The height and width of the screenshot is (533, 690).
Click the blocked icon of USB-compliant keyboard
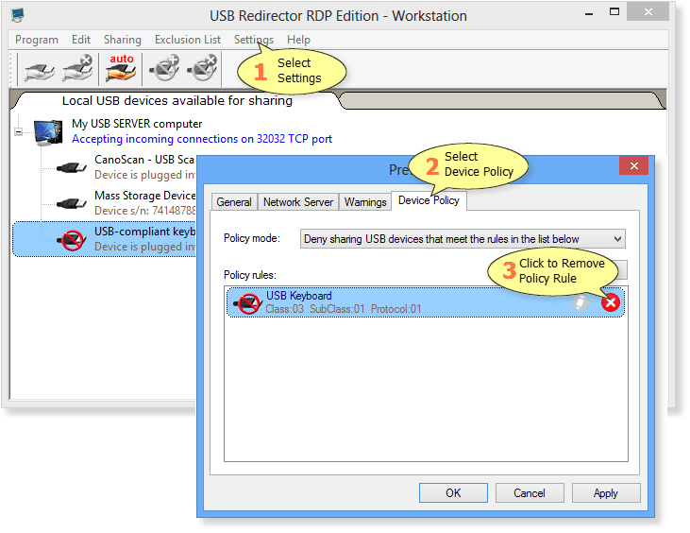[x=72, y=240]
